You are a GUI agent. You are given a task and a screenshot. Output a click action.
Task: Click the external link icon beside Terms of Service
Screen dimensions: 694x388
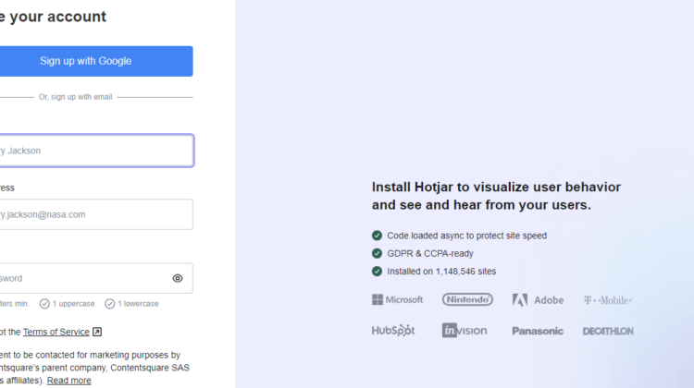[x=97, y=332]
